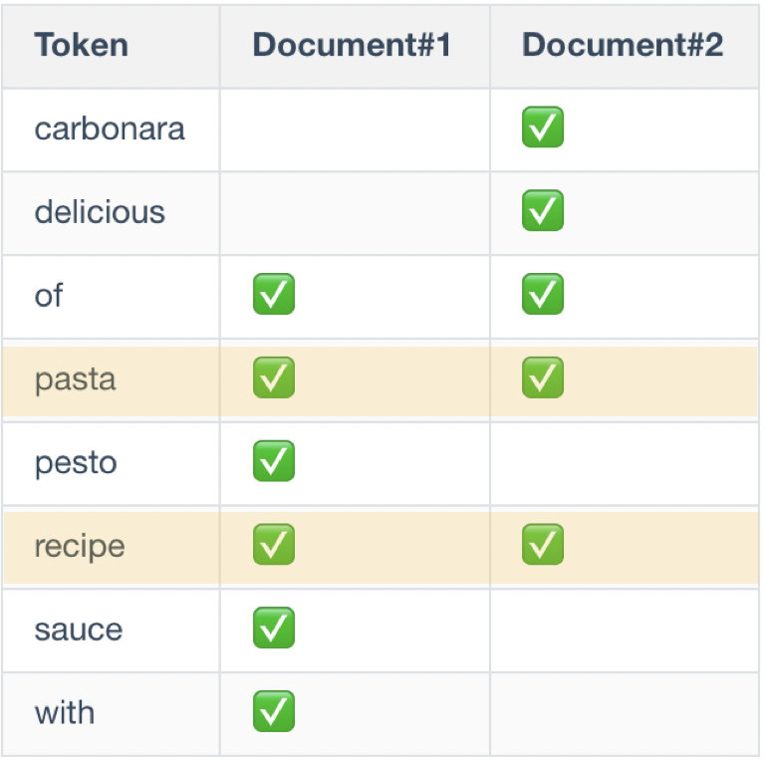Select the 'sauce' token cell

coord(79,630)
